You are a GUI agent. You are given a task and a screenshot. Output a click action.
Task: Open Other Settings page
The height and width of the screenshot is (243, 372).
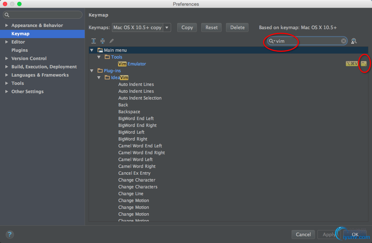click(x=28, y=92)
